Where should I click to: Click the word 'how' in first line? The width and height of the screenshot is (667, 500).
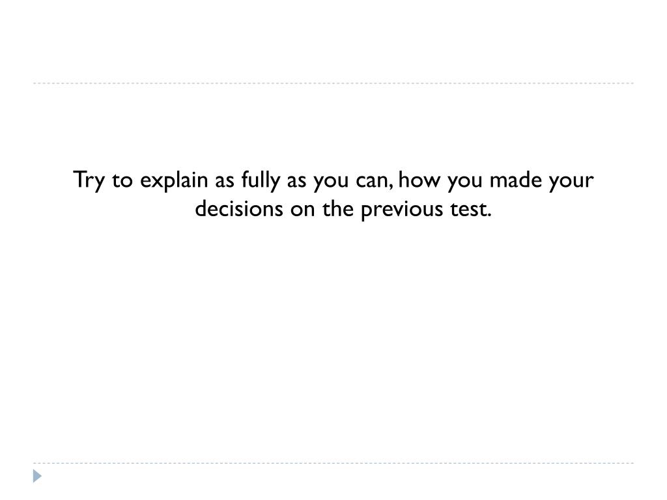pos(419,180)
